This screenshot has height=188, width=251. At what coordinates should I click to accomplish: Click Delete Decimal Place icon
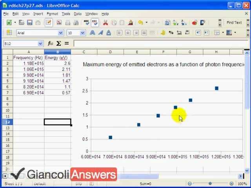pos(187,33)
